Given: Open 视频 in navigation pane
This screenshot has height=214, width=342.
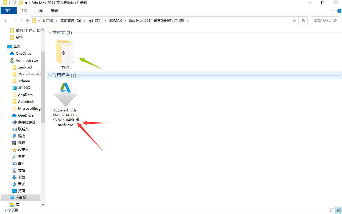Looking at the screenshot, I should point(19,143).
